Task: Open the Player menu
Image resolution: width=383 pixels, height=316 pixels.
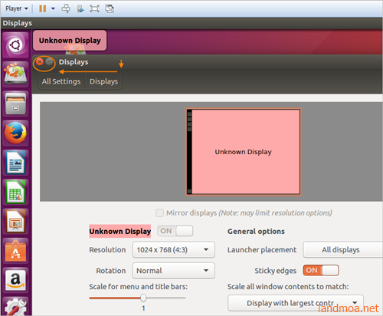Action: tap(17, 8)
